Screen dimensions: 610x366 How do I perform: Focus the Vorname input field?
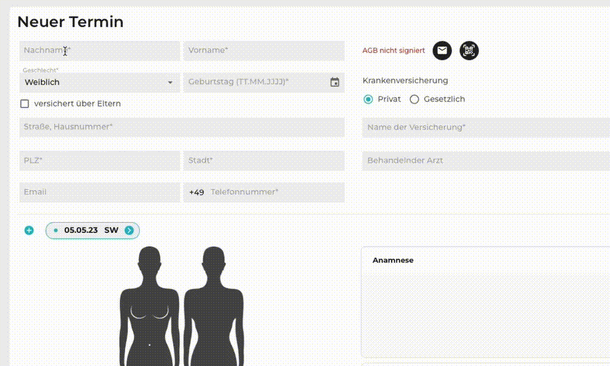[264, 51]
